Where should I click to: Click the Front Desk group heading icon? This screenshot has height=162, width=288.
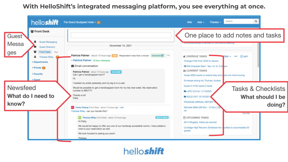[x=32, y=31]
